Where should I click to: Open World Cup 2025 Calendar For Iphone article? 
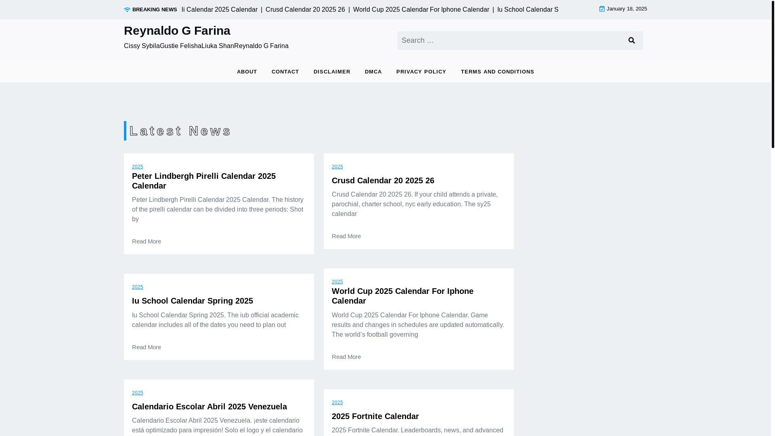click(x=402, y=296)
